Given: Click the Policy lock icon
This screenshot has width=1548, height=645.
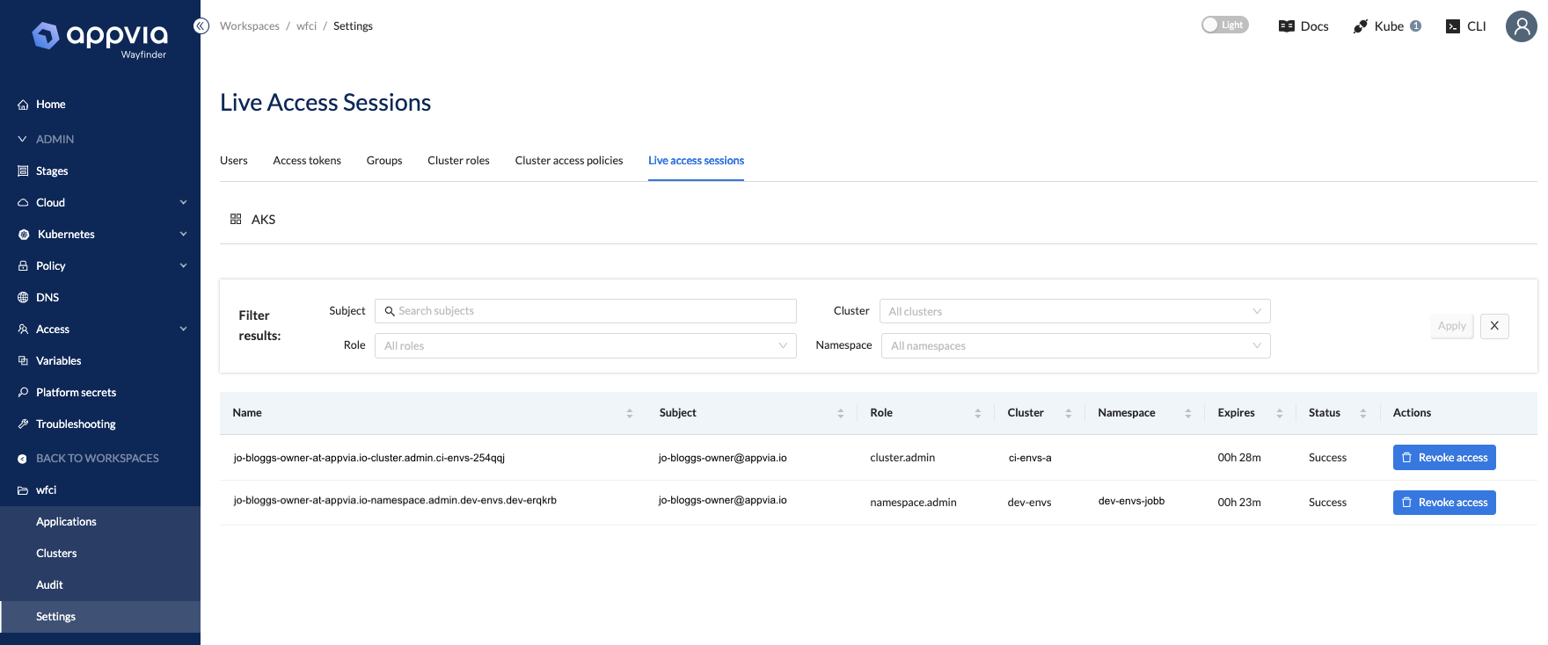Looking at the screenshot, I should click(23, 266).
